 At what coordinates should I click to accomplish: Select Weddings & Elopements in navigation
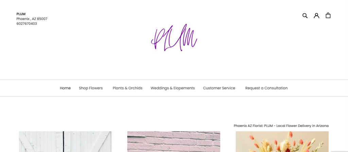coord(173,88)
